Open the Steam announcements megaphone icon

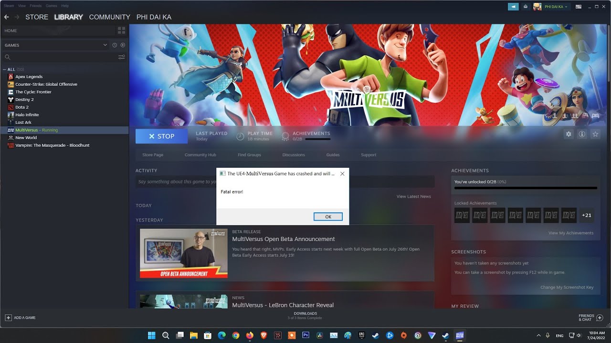click(x=513, y=7)
